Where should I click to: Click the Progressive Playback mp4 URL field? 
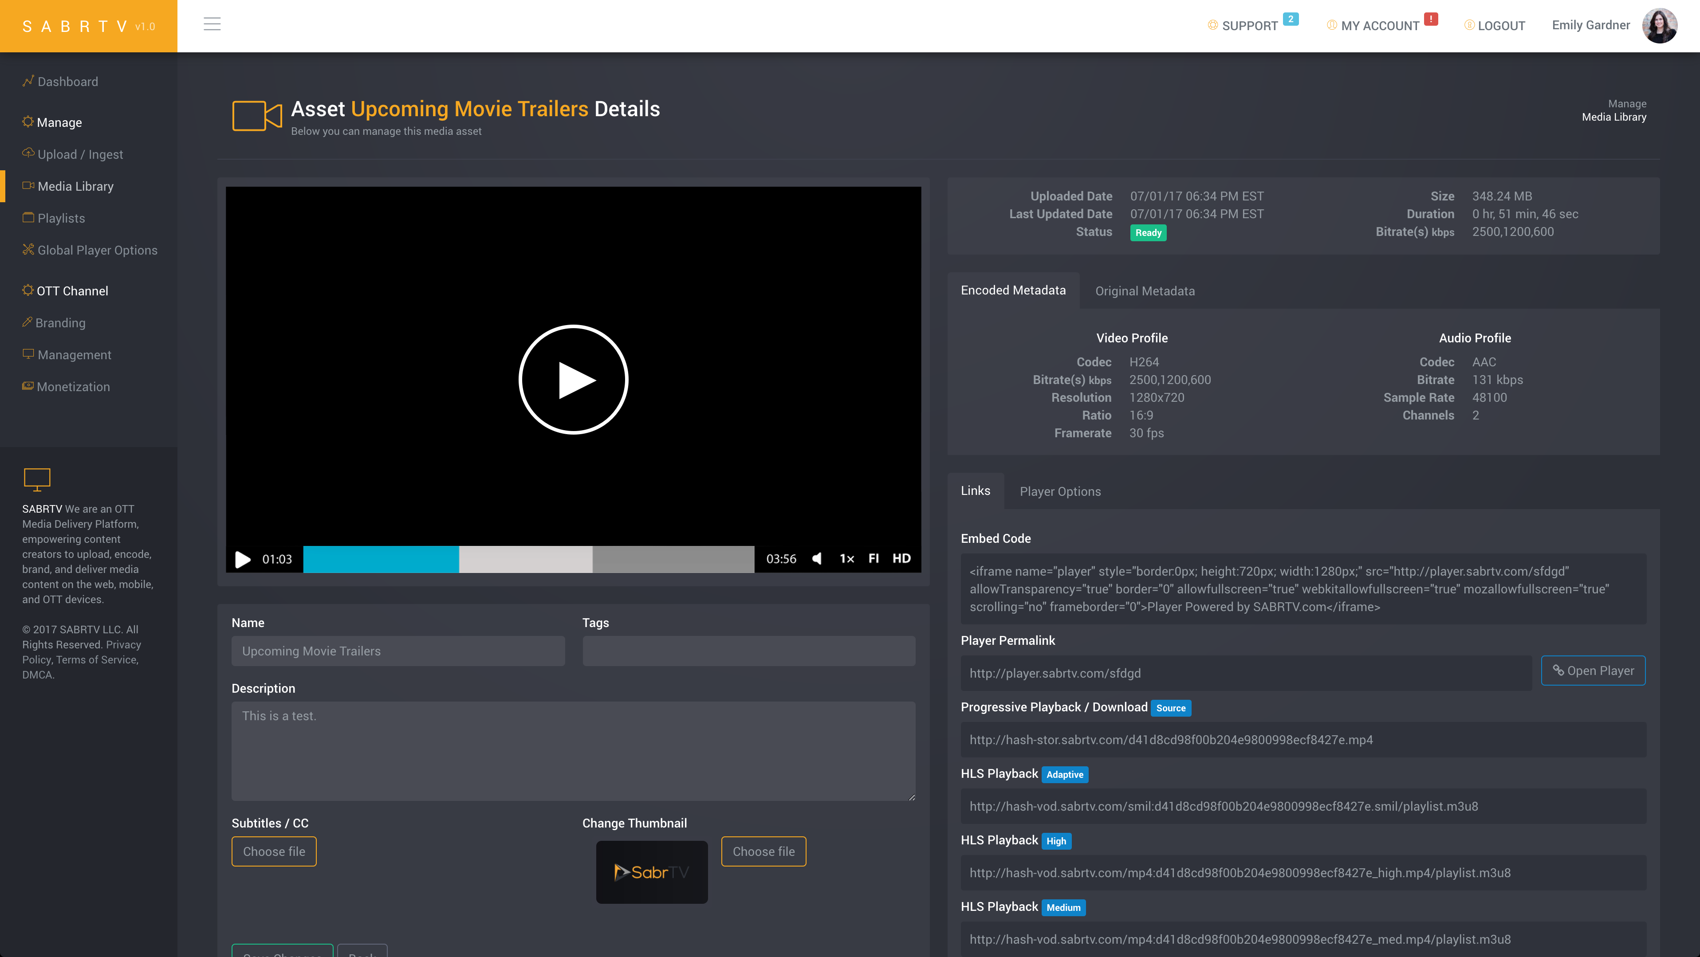click(x=1303, y=740)
